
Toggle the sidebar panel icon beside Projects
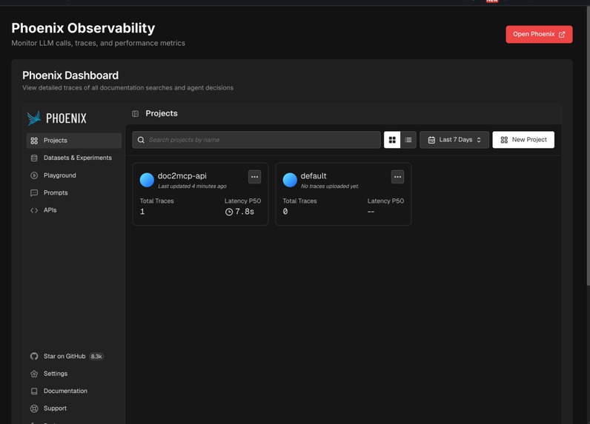[x=136, y=114]
